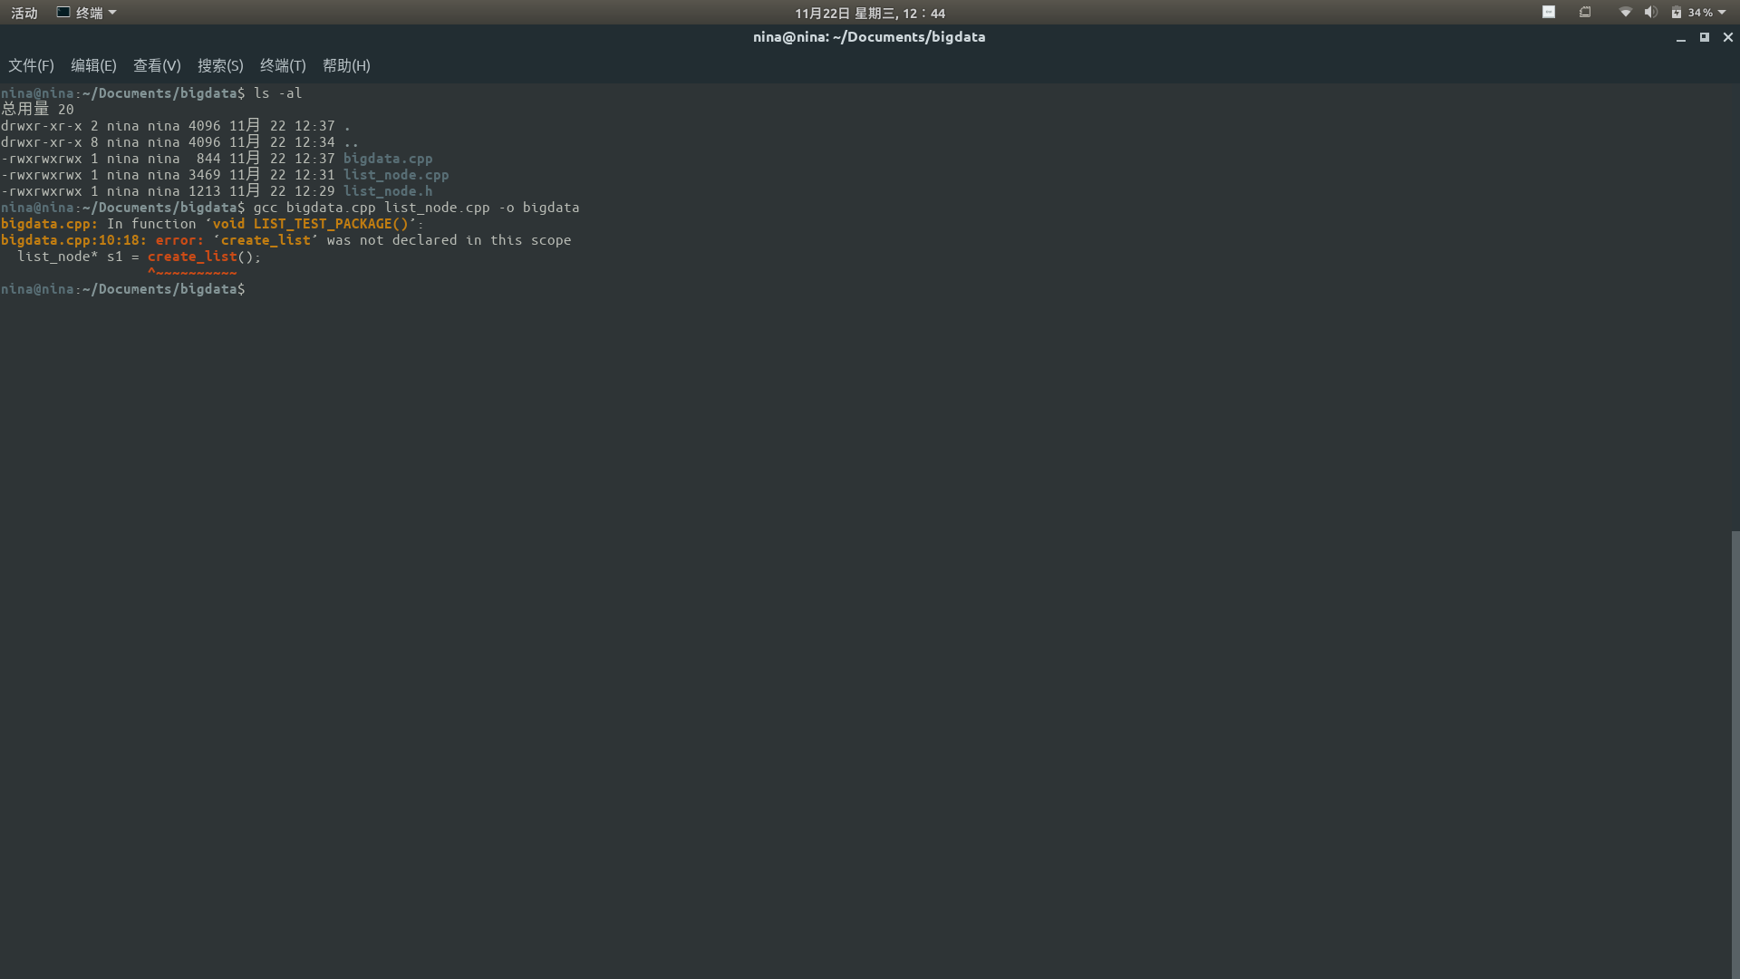Open the 文件(F) menu
1740x979 pixels.
(x=31, y=65)
